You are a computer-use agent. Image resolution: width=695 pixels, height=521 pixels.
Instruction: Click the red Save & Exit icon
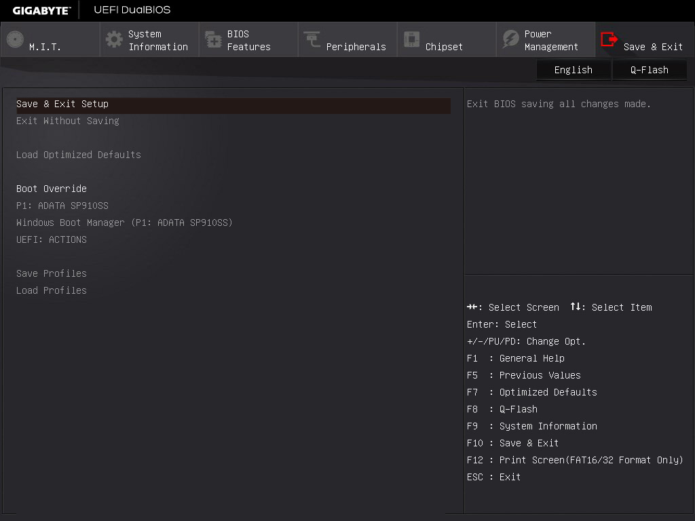pyautogui.click(x=609, y=40)
